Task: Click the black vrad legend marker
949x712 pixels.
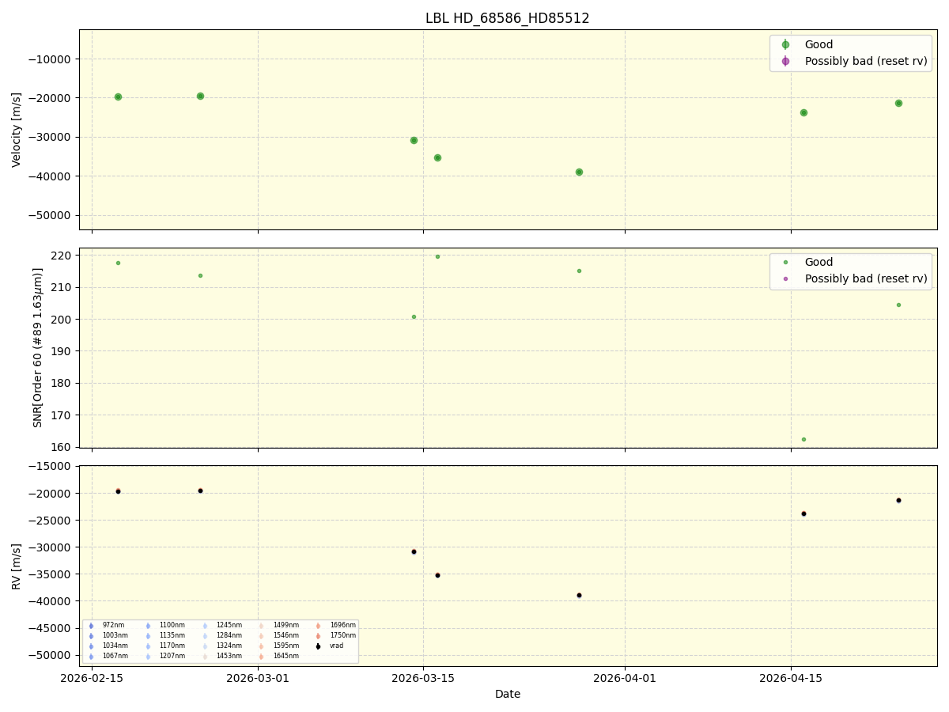Action: click(x=319, y=646)
